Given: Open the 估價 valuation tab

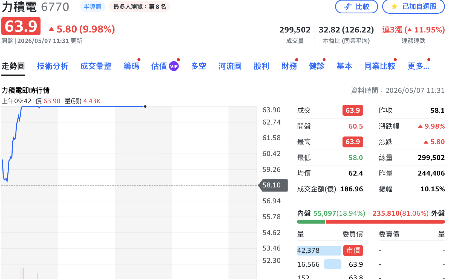Looking at the screenshot, I should pos(165,66).
